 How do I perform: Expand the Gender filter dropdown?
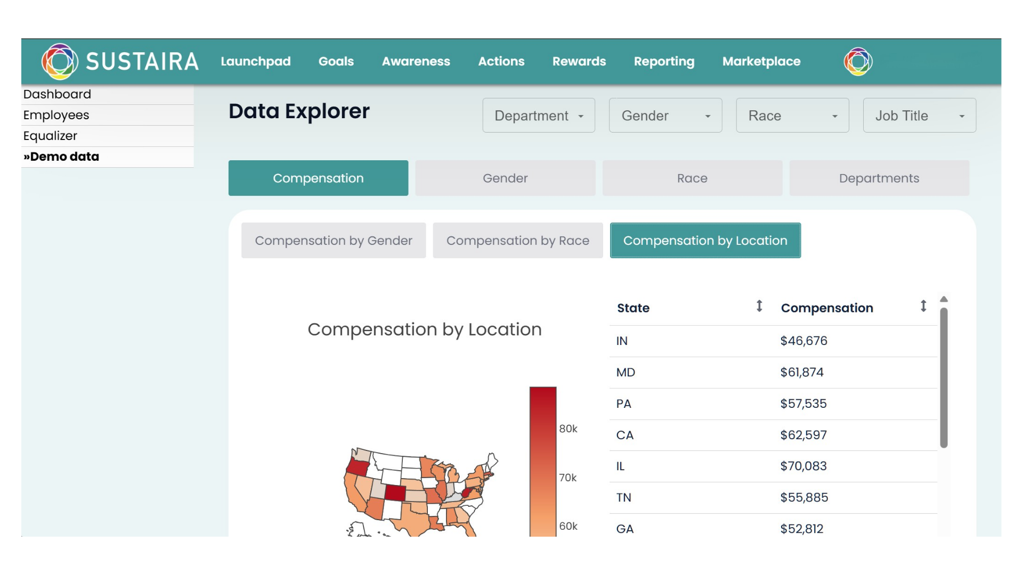tap(665, 116)
